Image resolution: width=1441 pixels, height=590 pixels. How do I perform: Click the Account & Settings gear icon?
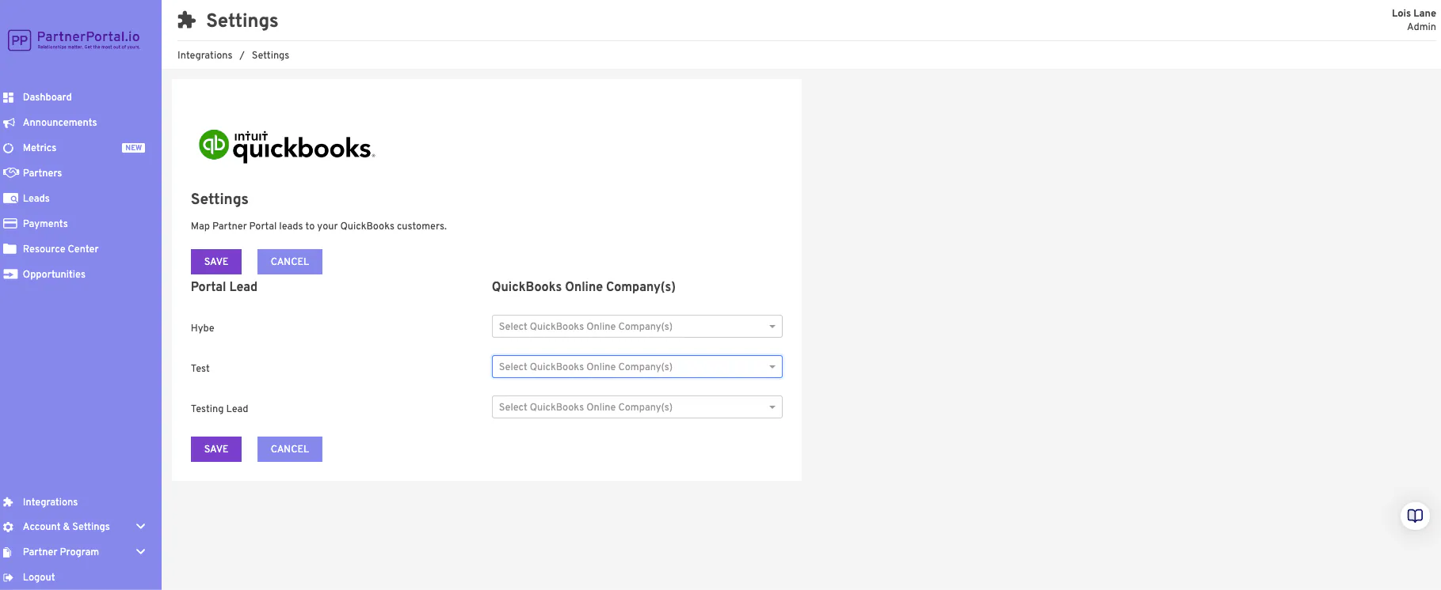click(x=8, y=527)
